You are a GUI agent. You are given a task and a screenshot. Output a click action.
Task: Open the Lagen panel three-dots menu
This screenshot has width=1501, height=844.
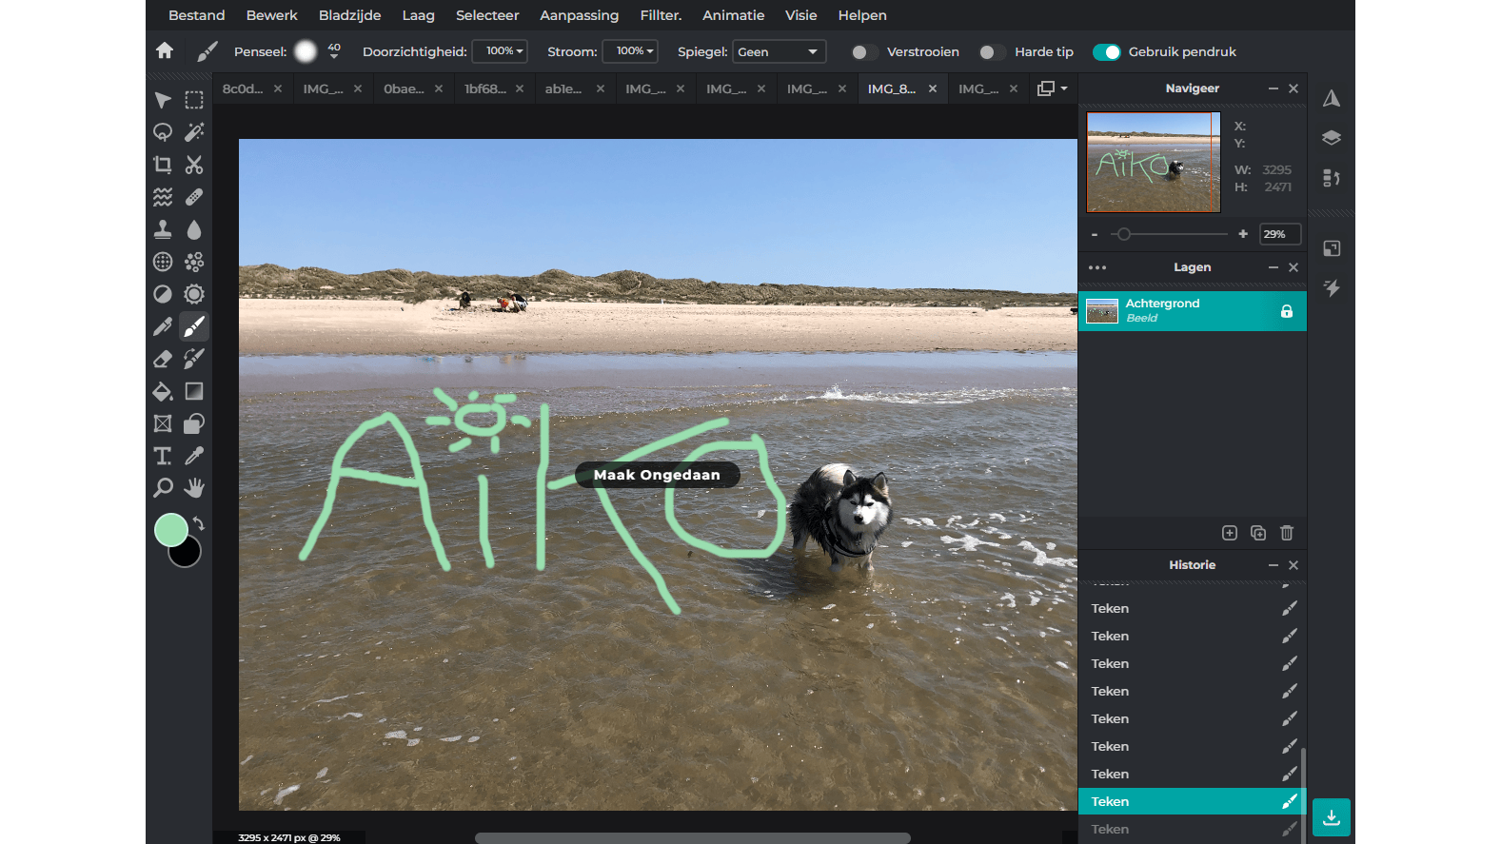[x=1097, y=267]
